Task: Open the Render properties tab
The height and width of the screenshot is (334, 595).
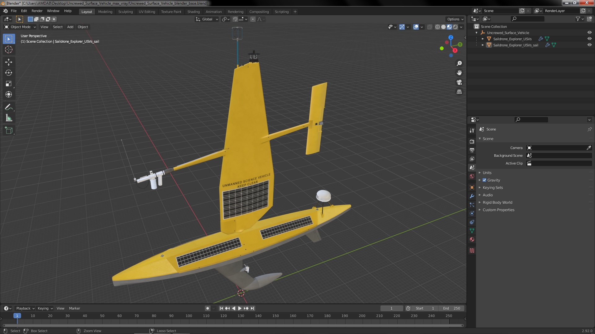Action: [472, 141]
